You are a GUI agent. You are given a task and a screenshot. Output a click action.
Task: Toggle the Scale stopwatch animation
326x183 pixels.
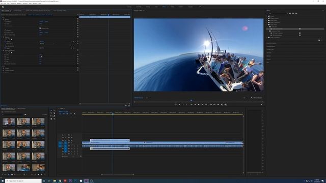click(5, 24)
